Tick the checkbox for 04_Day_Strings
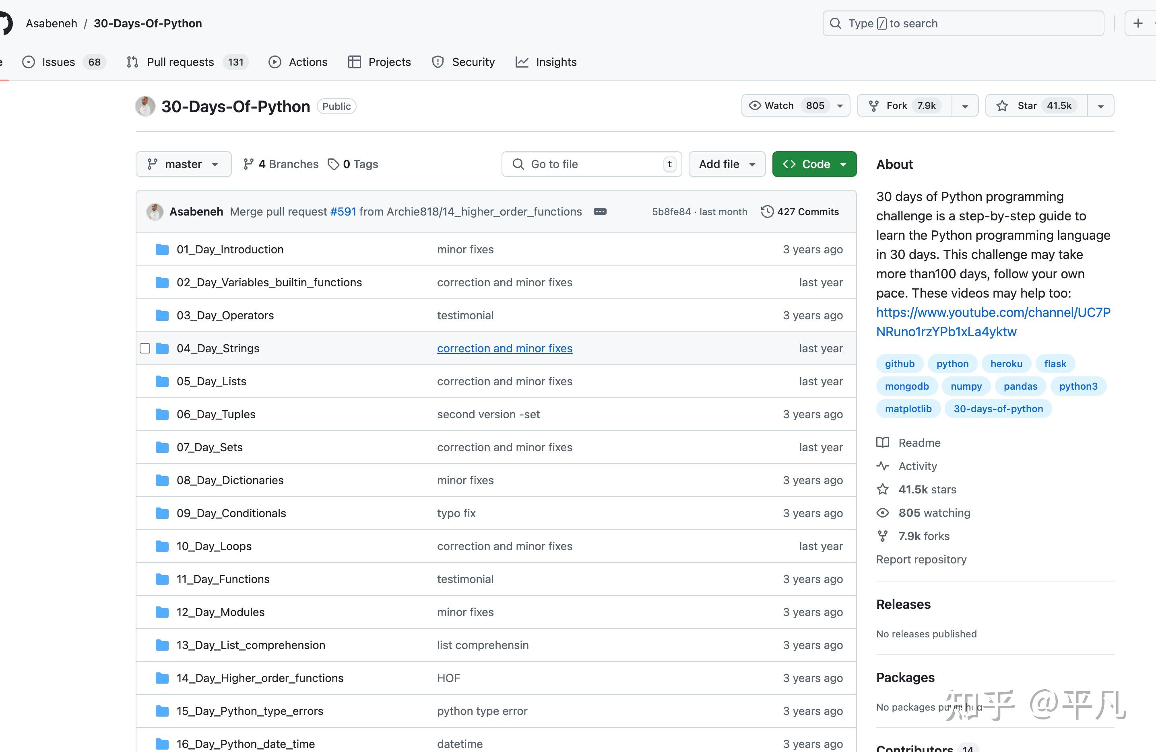This screenshot has height=752, width=1156. [x=145, y=348]
